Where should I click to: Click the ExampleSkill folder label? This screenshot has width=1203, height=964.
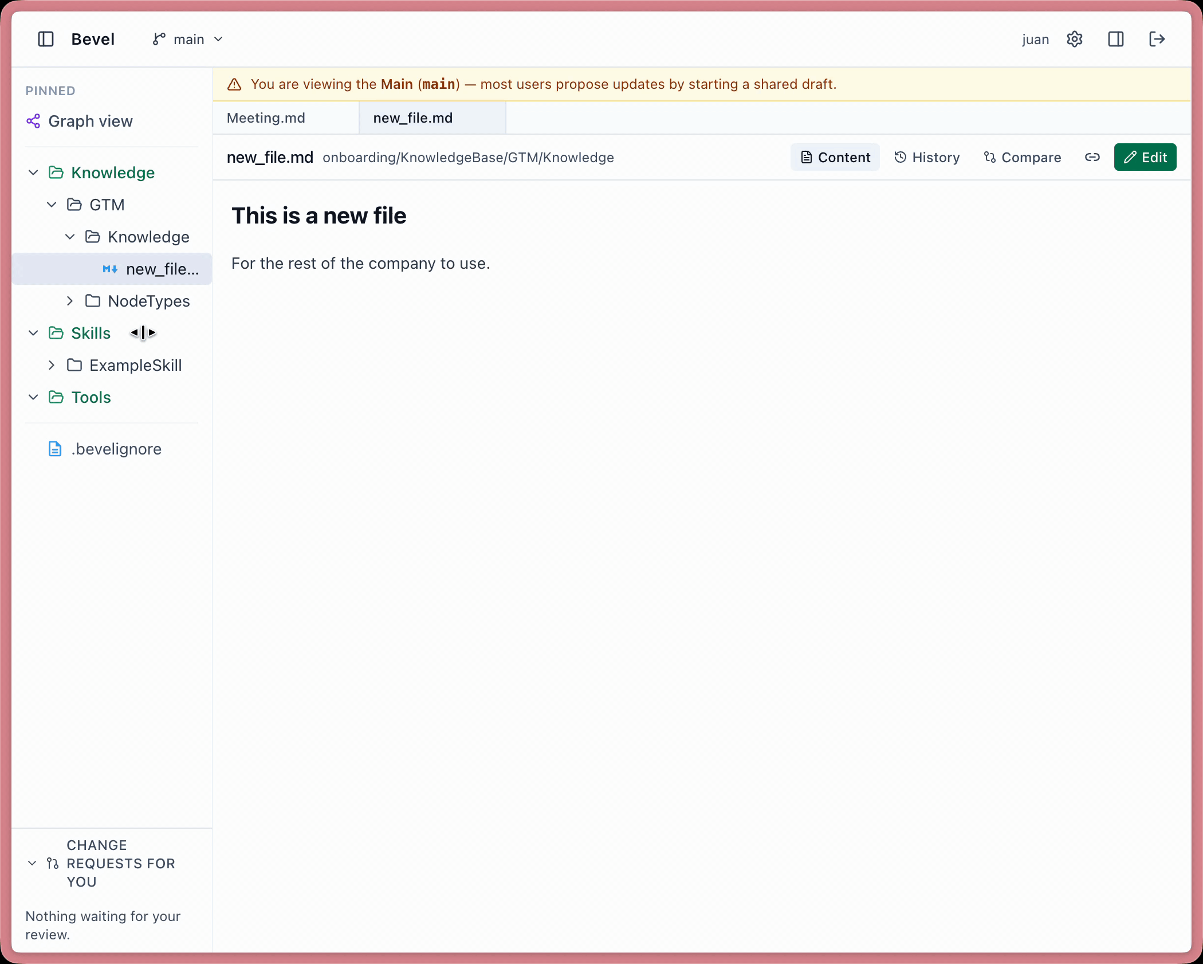136,365
